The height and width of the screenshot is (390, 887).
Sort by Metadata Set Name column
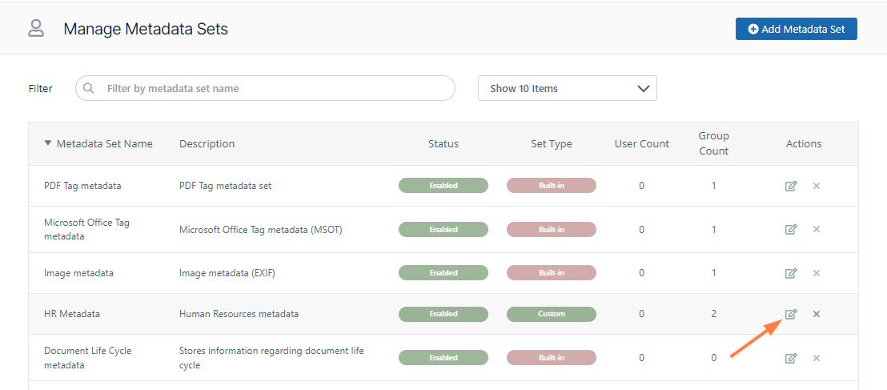click(104, 144)
